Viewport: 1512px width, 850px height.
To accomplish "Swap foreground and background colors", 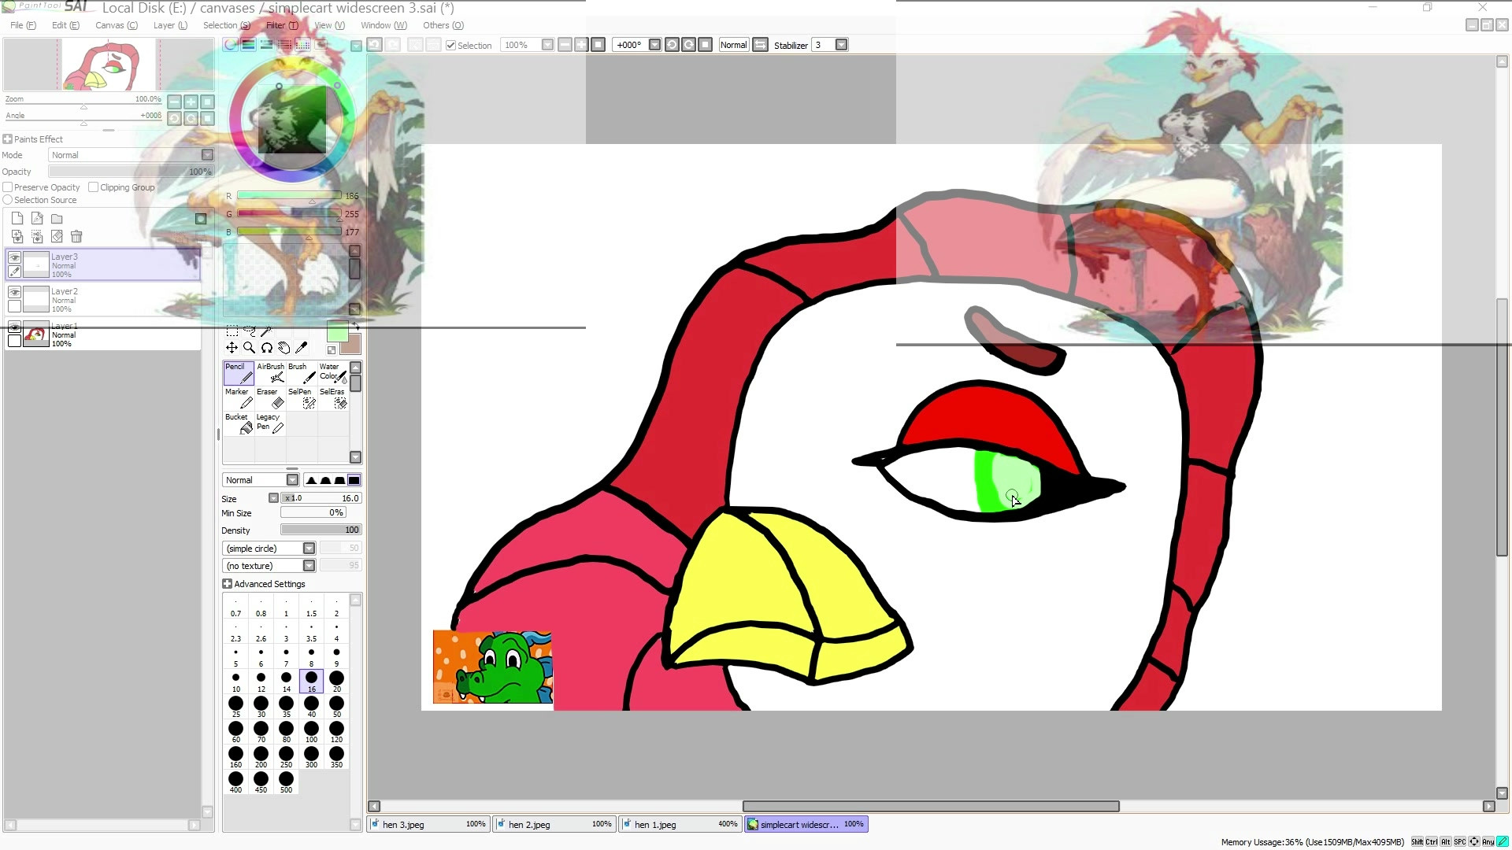I will tap(355, 326).
